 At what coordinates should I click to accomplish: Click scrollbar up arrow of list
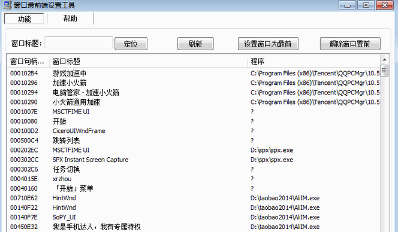tap(384, 60)
